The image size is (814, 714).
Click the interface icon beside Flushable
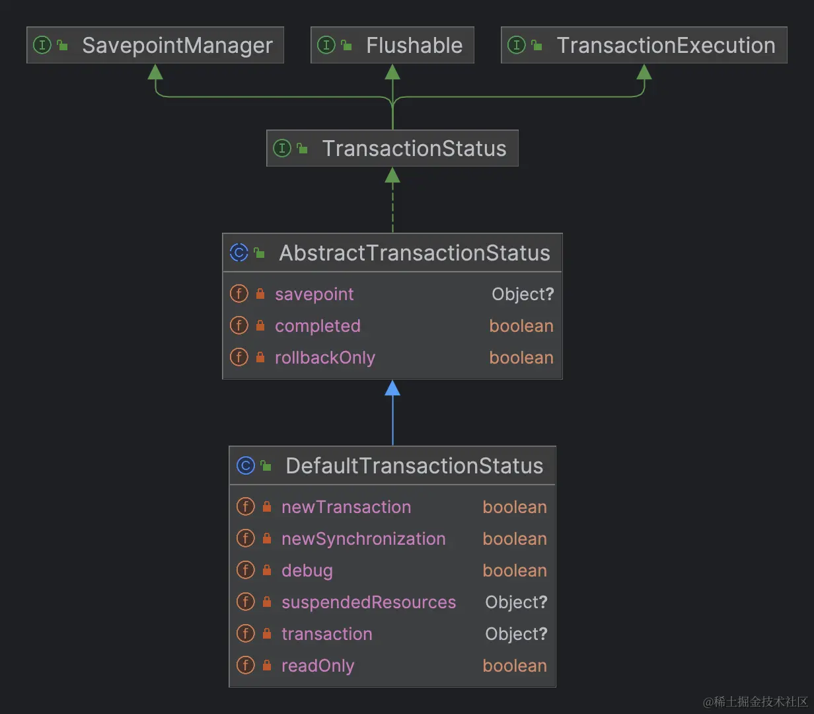[x=326, y=45]
